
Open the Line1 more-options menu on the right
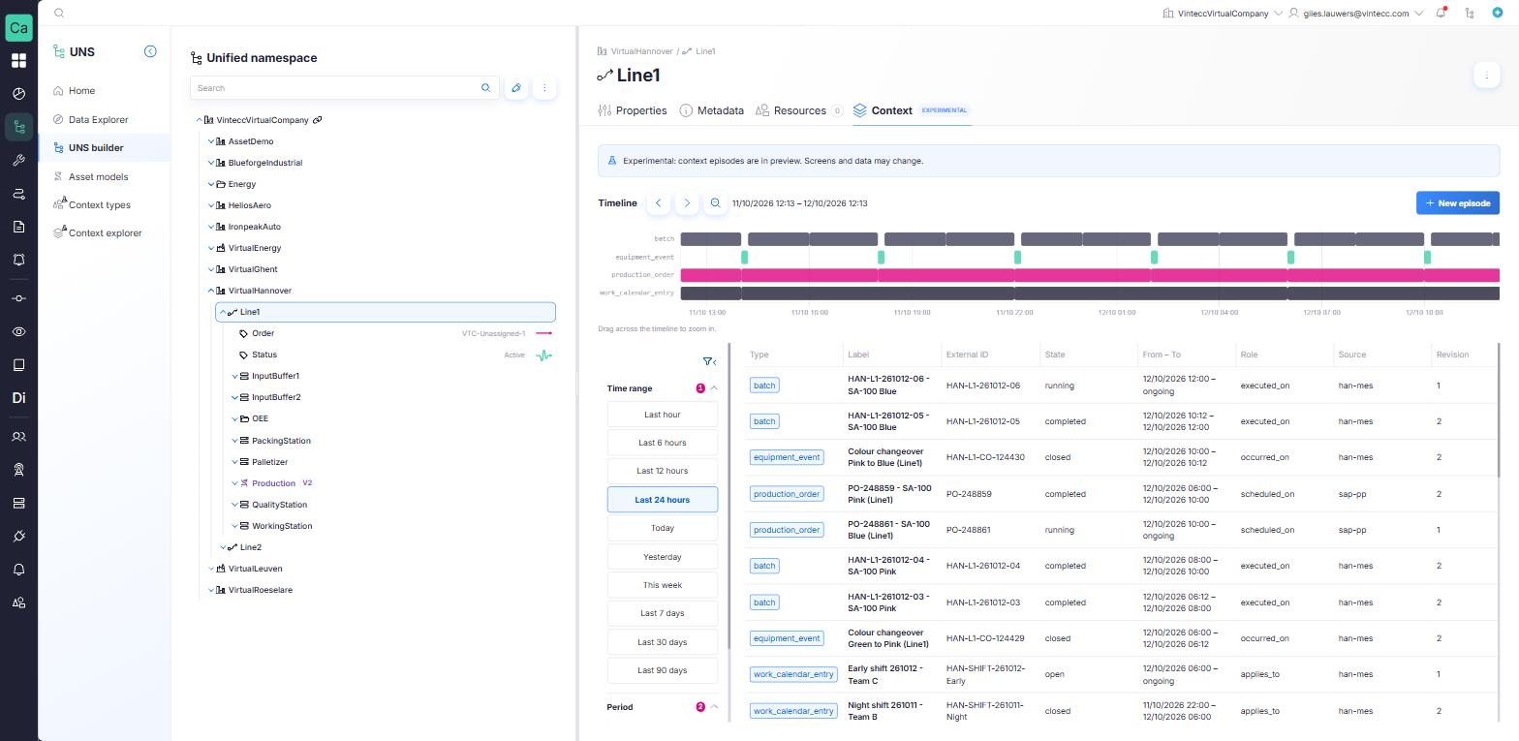coord(1486,75)
